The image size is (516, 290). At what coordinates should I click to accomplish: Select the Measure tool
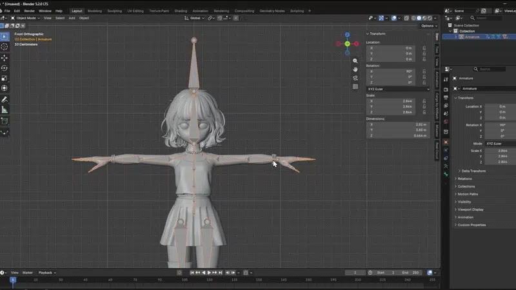[x=5, y=110]
